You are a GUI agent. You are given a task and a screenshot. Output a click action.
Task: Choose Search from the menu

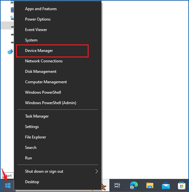(58, 147)
